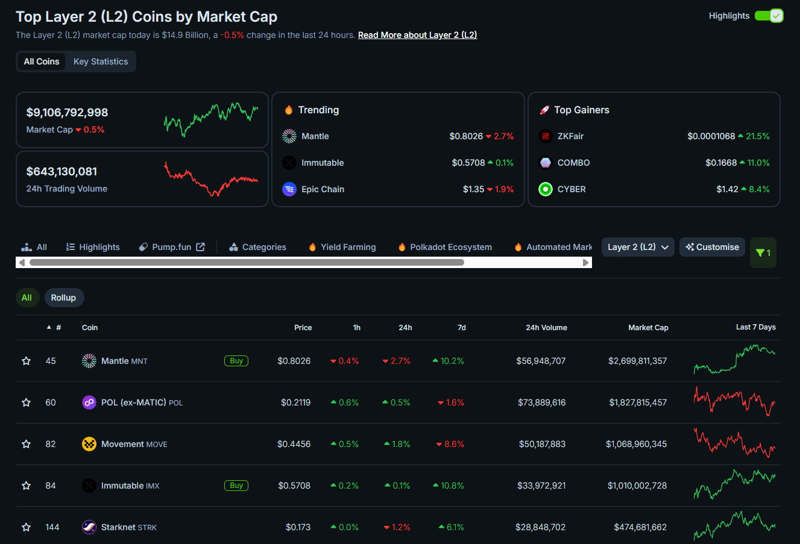800x544 pixels.
Task: Select the Polkadot Ecosystem category
Action: (445, 247)
